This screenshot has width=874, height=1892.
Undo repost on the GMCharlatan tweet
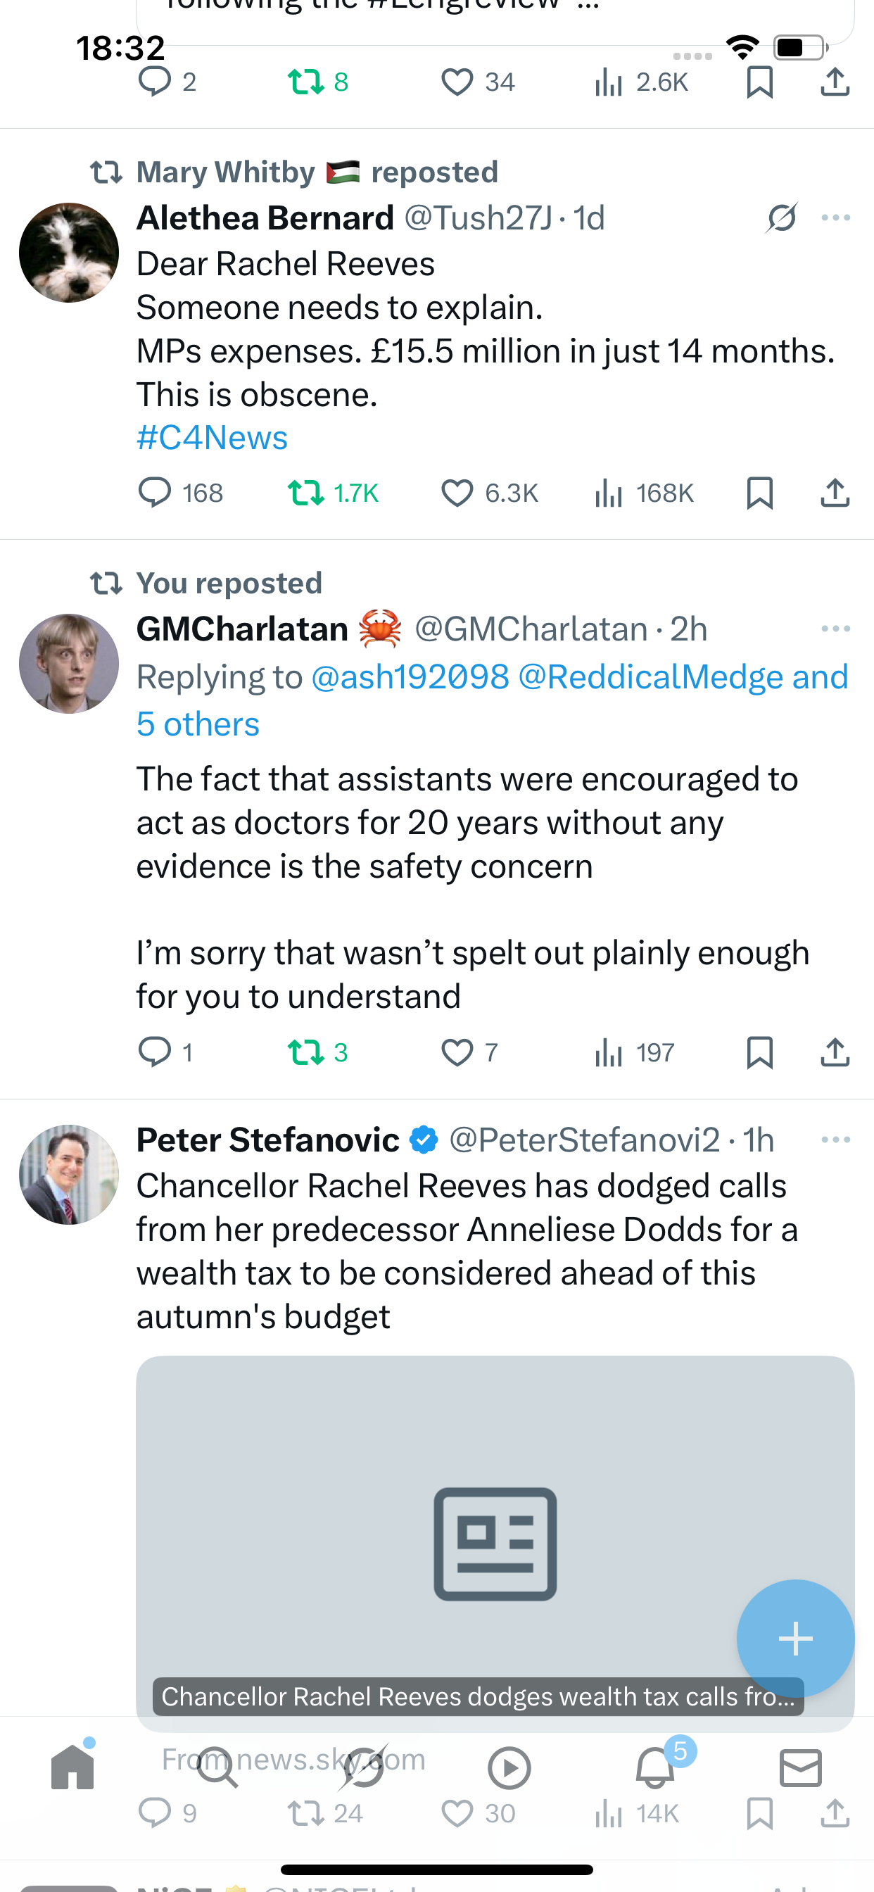pos(306,1052)
